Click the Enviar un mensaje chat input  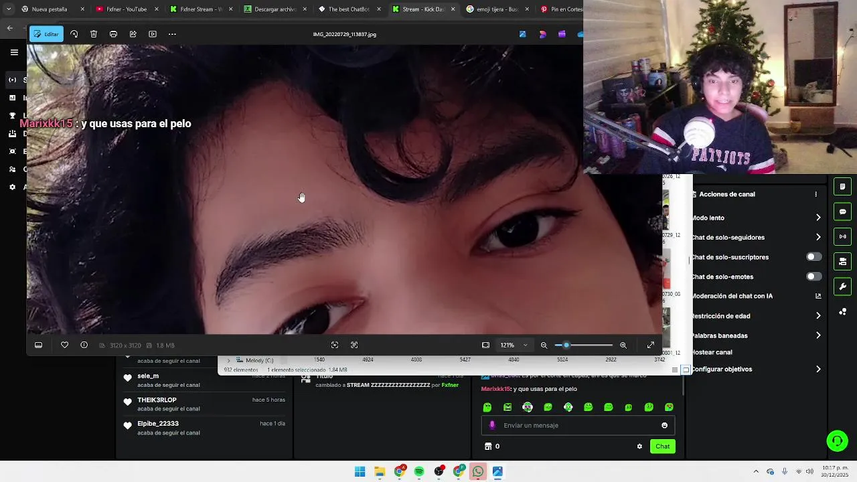(578, 425)
